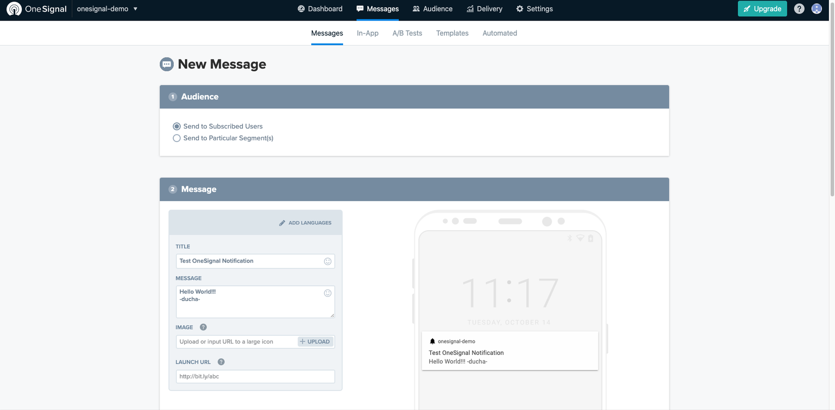Open the Settings navigation item
This screenshot has height=410, width=835.
click(534, 9)
